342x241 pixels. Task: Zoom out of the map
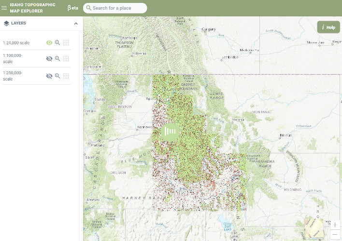click(x=335, y=234)
